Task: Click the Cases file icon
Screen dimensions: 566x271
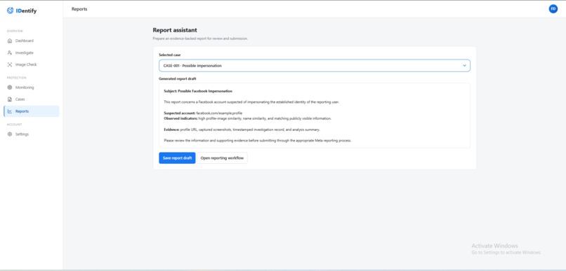Action: (10, 99)
